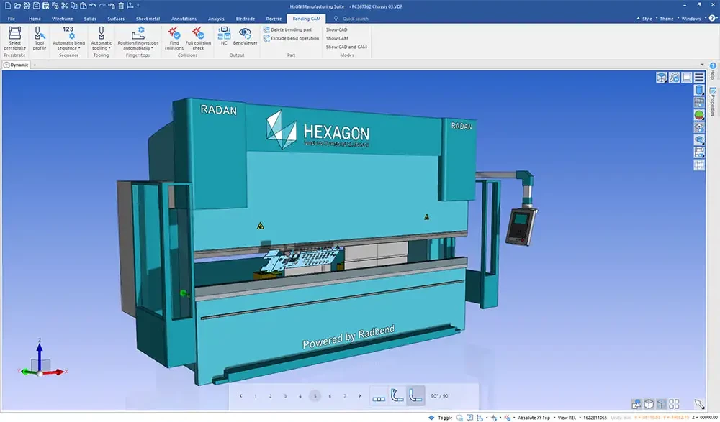The width and height of the screenshot is (720, 422).
Task: Click the help question mark in ribbon corner
Action: coord(713,19)
